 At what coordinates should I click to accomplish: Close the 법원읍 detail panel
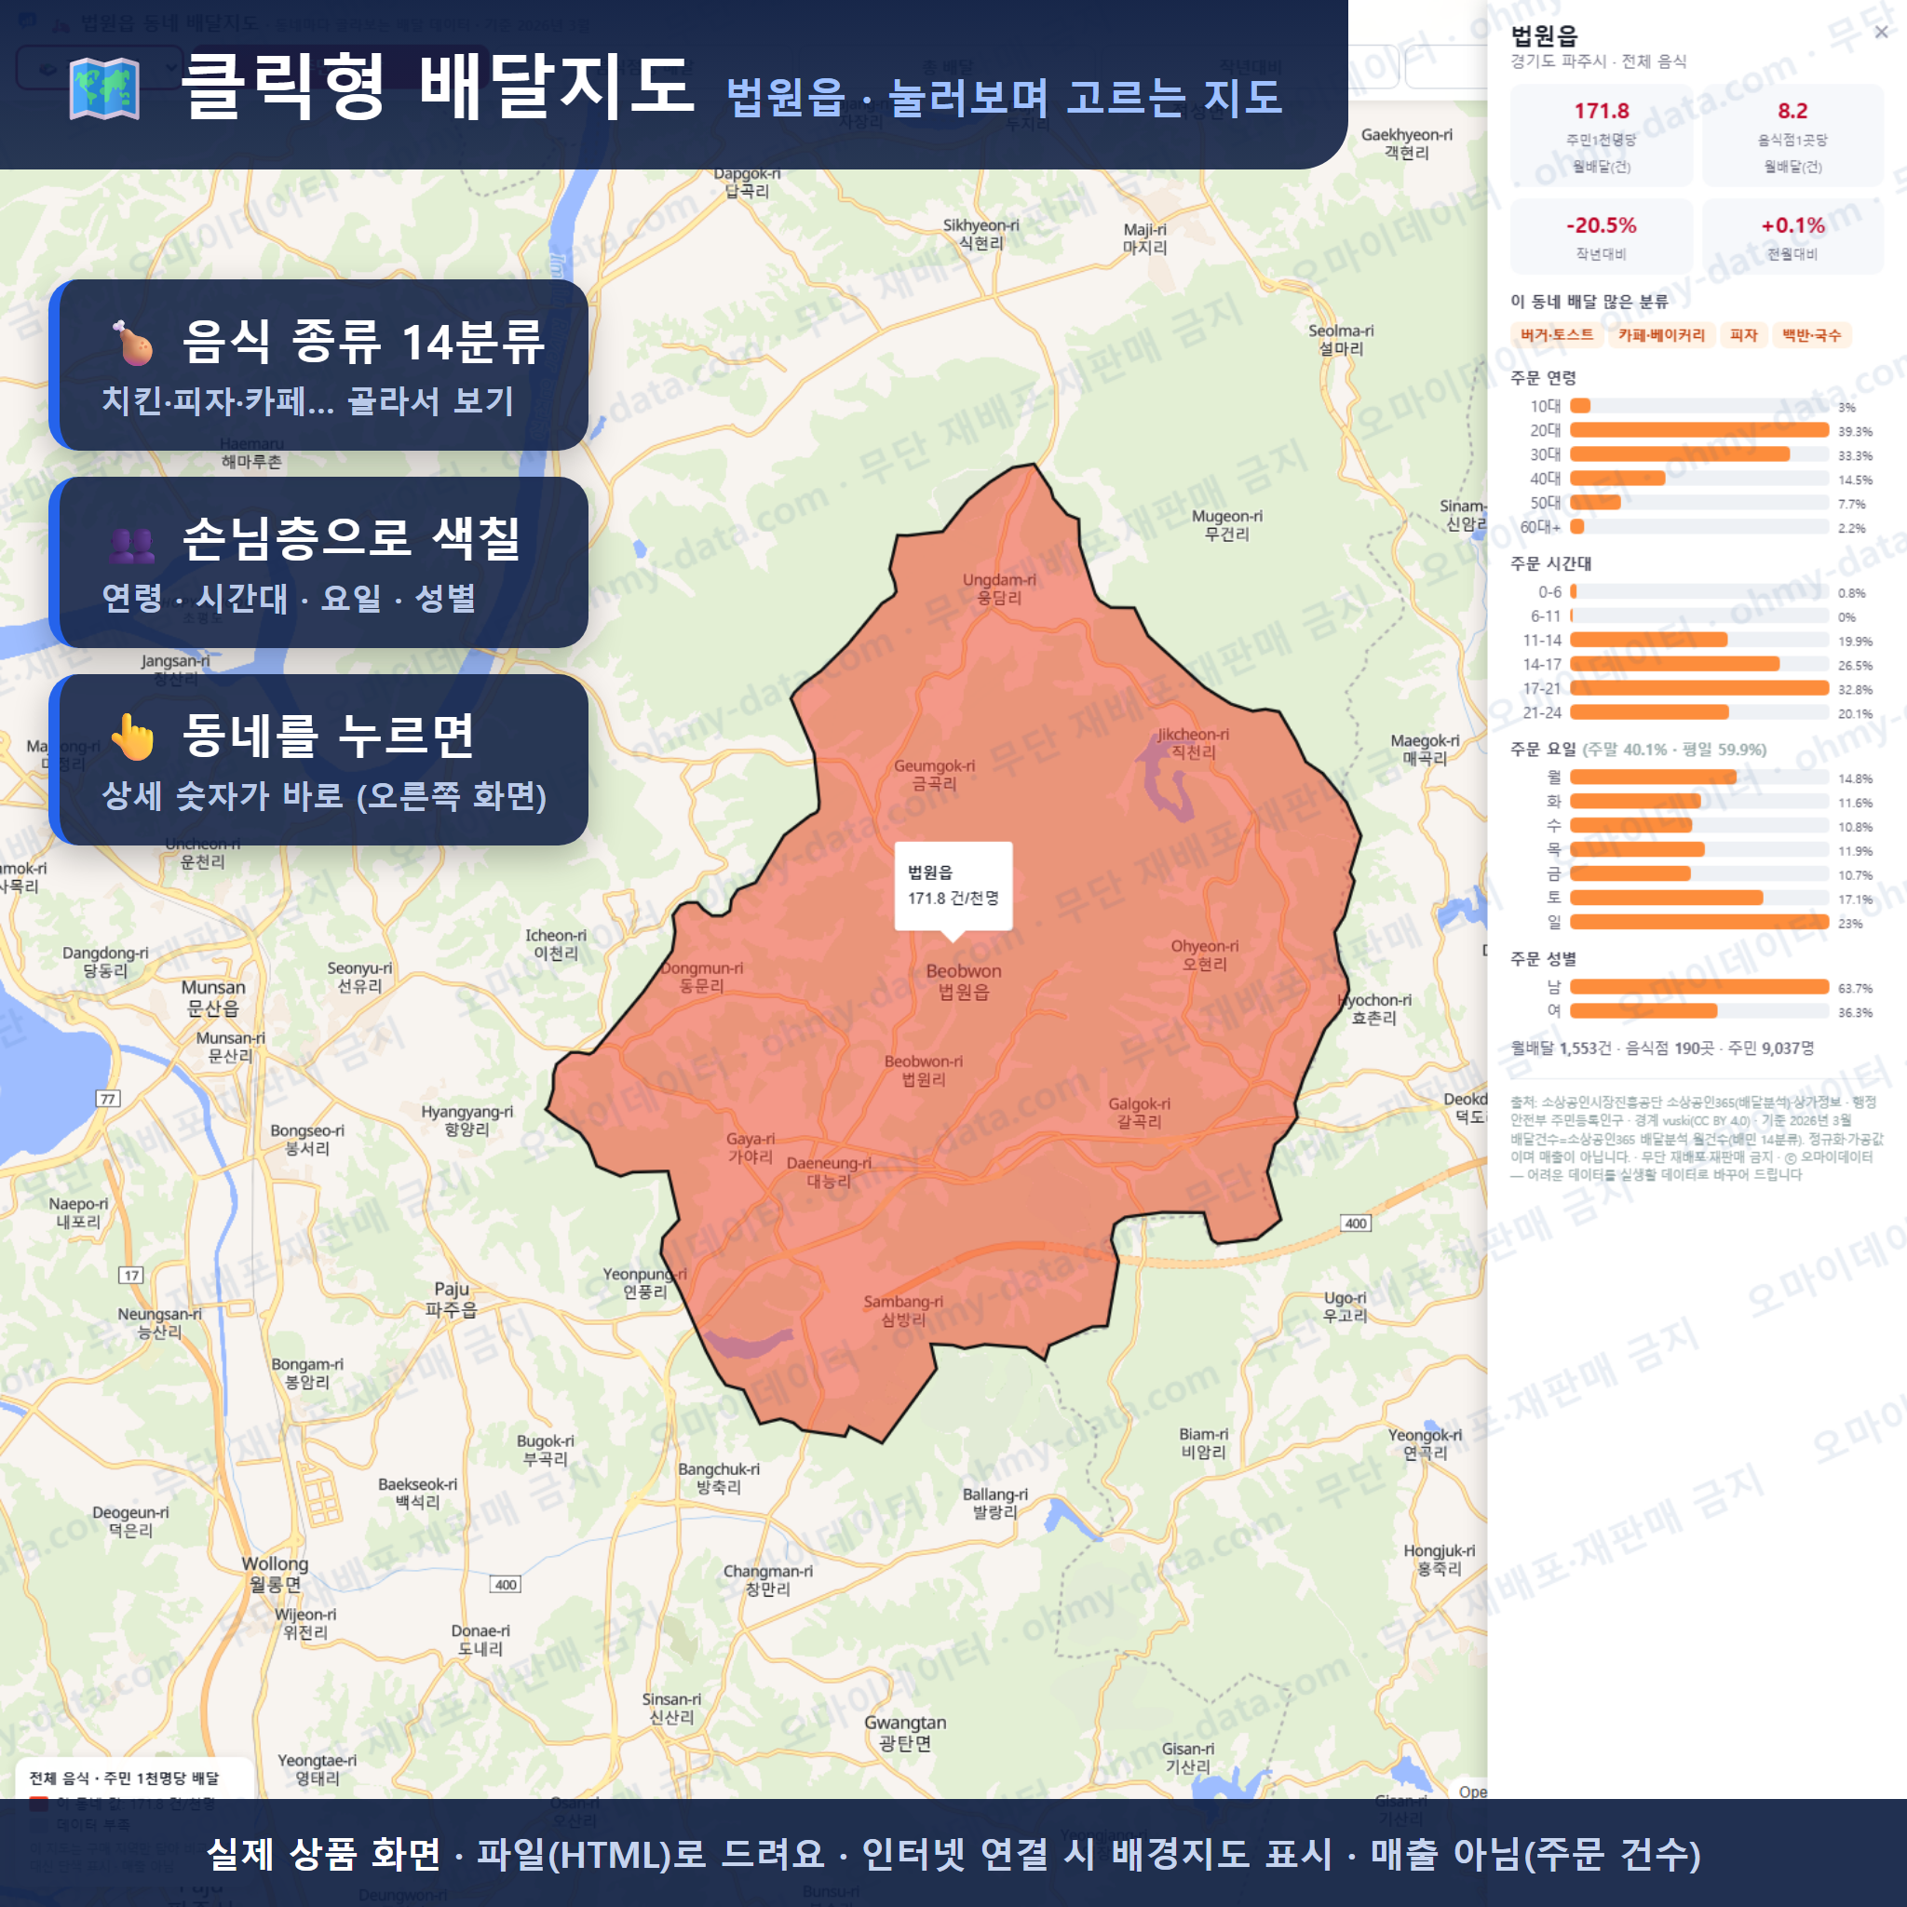point(1880,33)
